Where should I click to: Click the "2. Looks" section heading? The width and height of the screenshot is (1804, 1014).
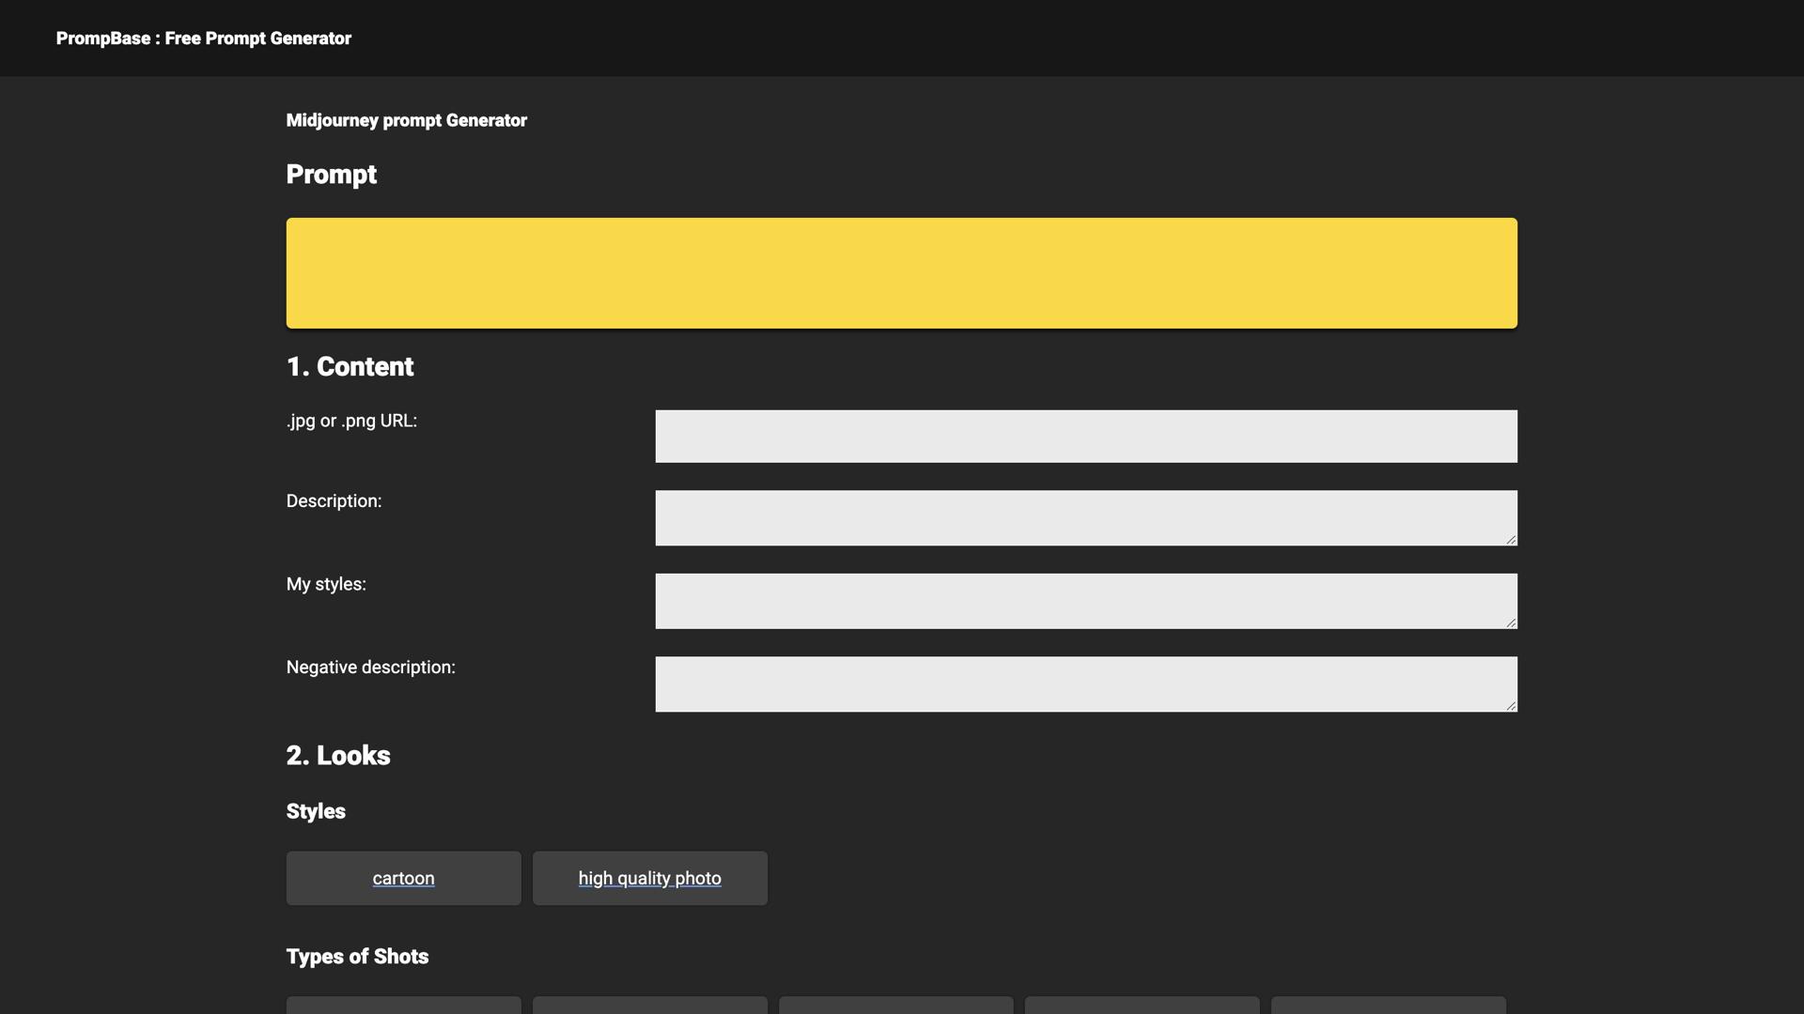tap(338, 755)
